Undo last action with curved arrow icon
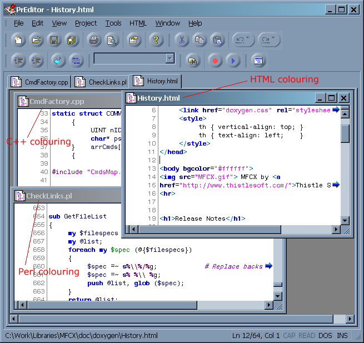 pyautogui.click(x=240, y=40)
